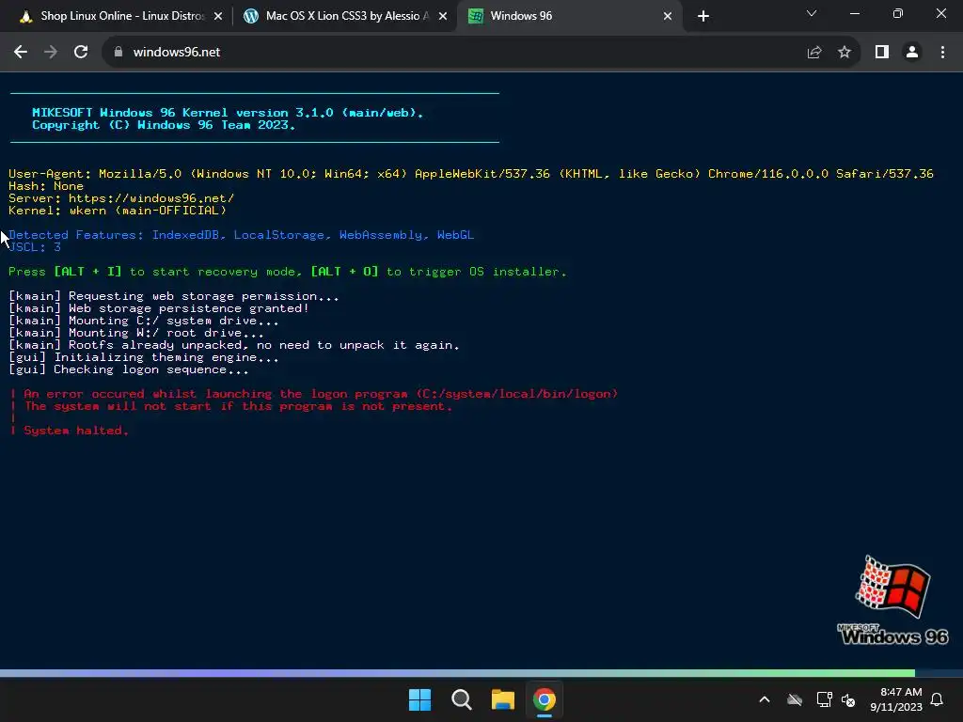Click the 'System halted.' text
Viewport: 963px width, 722px height.
[x=76, y=431]
